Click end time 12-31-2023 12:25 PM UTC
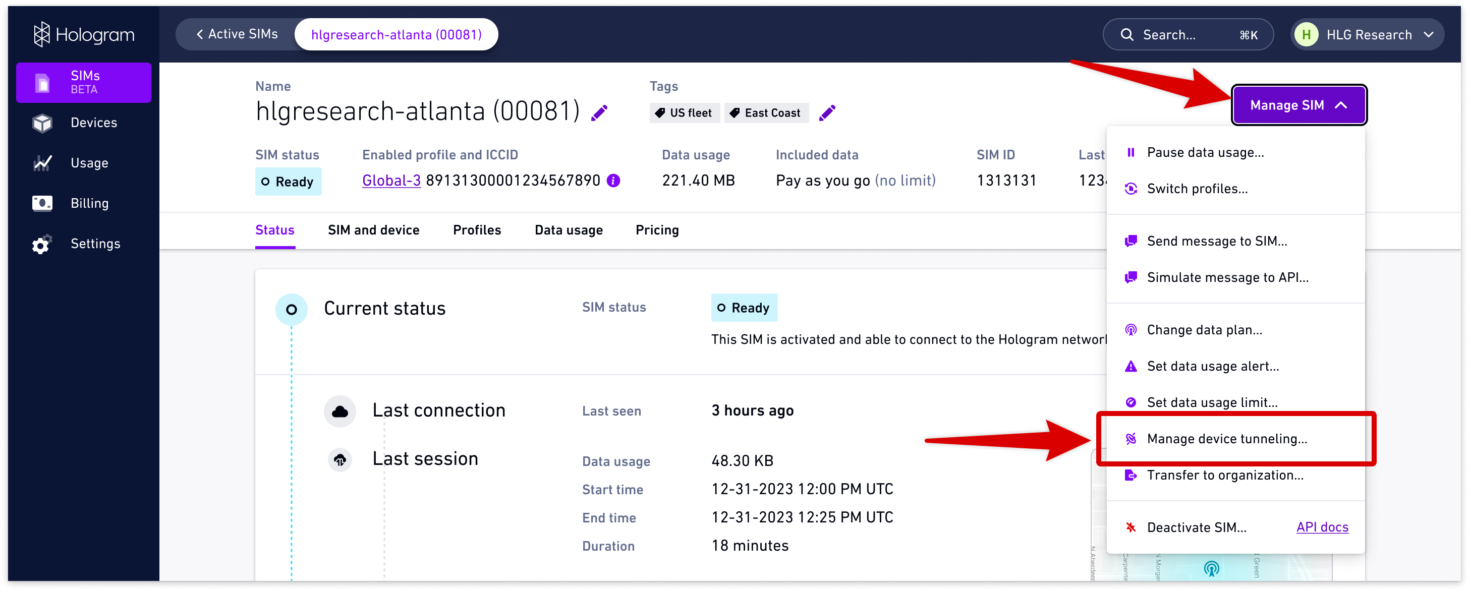 pos(802,517)
